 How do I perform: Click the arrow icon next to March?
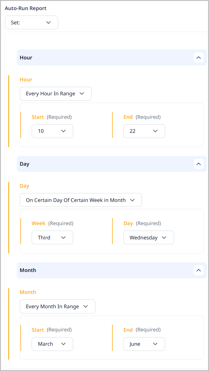[63, 344]
